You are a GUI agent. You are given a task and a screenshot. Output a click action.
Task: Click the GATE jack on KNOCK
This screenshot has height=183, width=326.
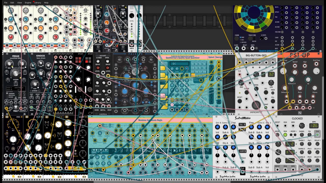click(x=31, y=108)
